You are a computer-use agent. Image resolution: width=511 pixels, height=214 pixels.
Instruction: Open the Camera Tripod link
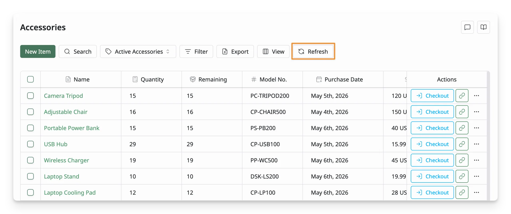pos(63,96)
